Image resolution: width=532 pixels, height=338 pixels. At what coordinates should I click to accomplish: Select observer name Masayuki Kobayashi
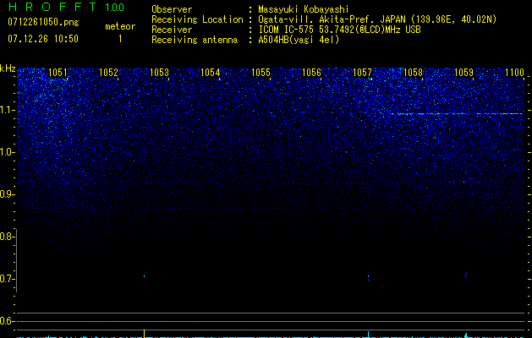point(304,9)
